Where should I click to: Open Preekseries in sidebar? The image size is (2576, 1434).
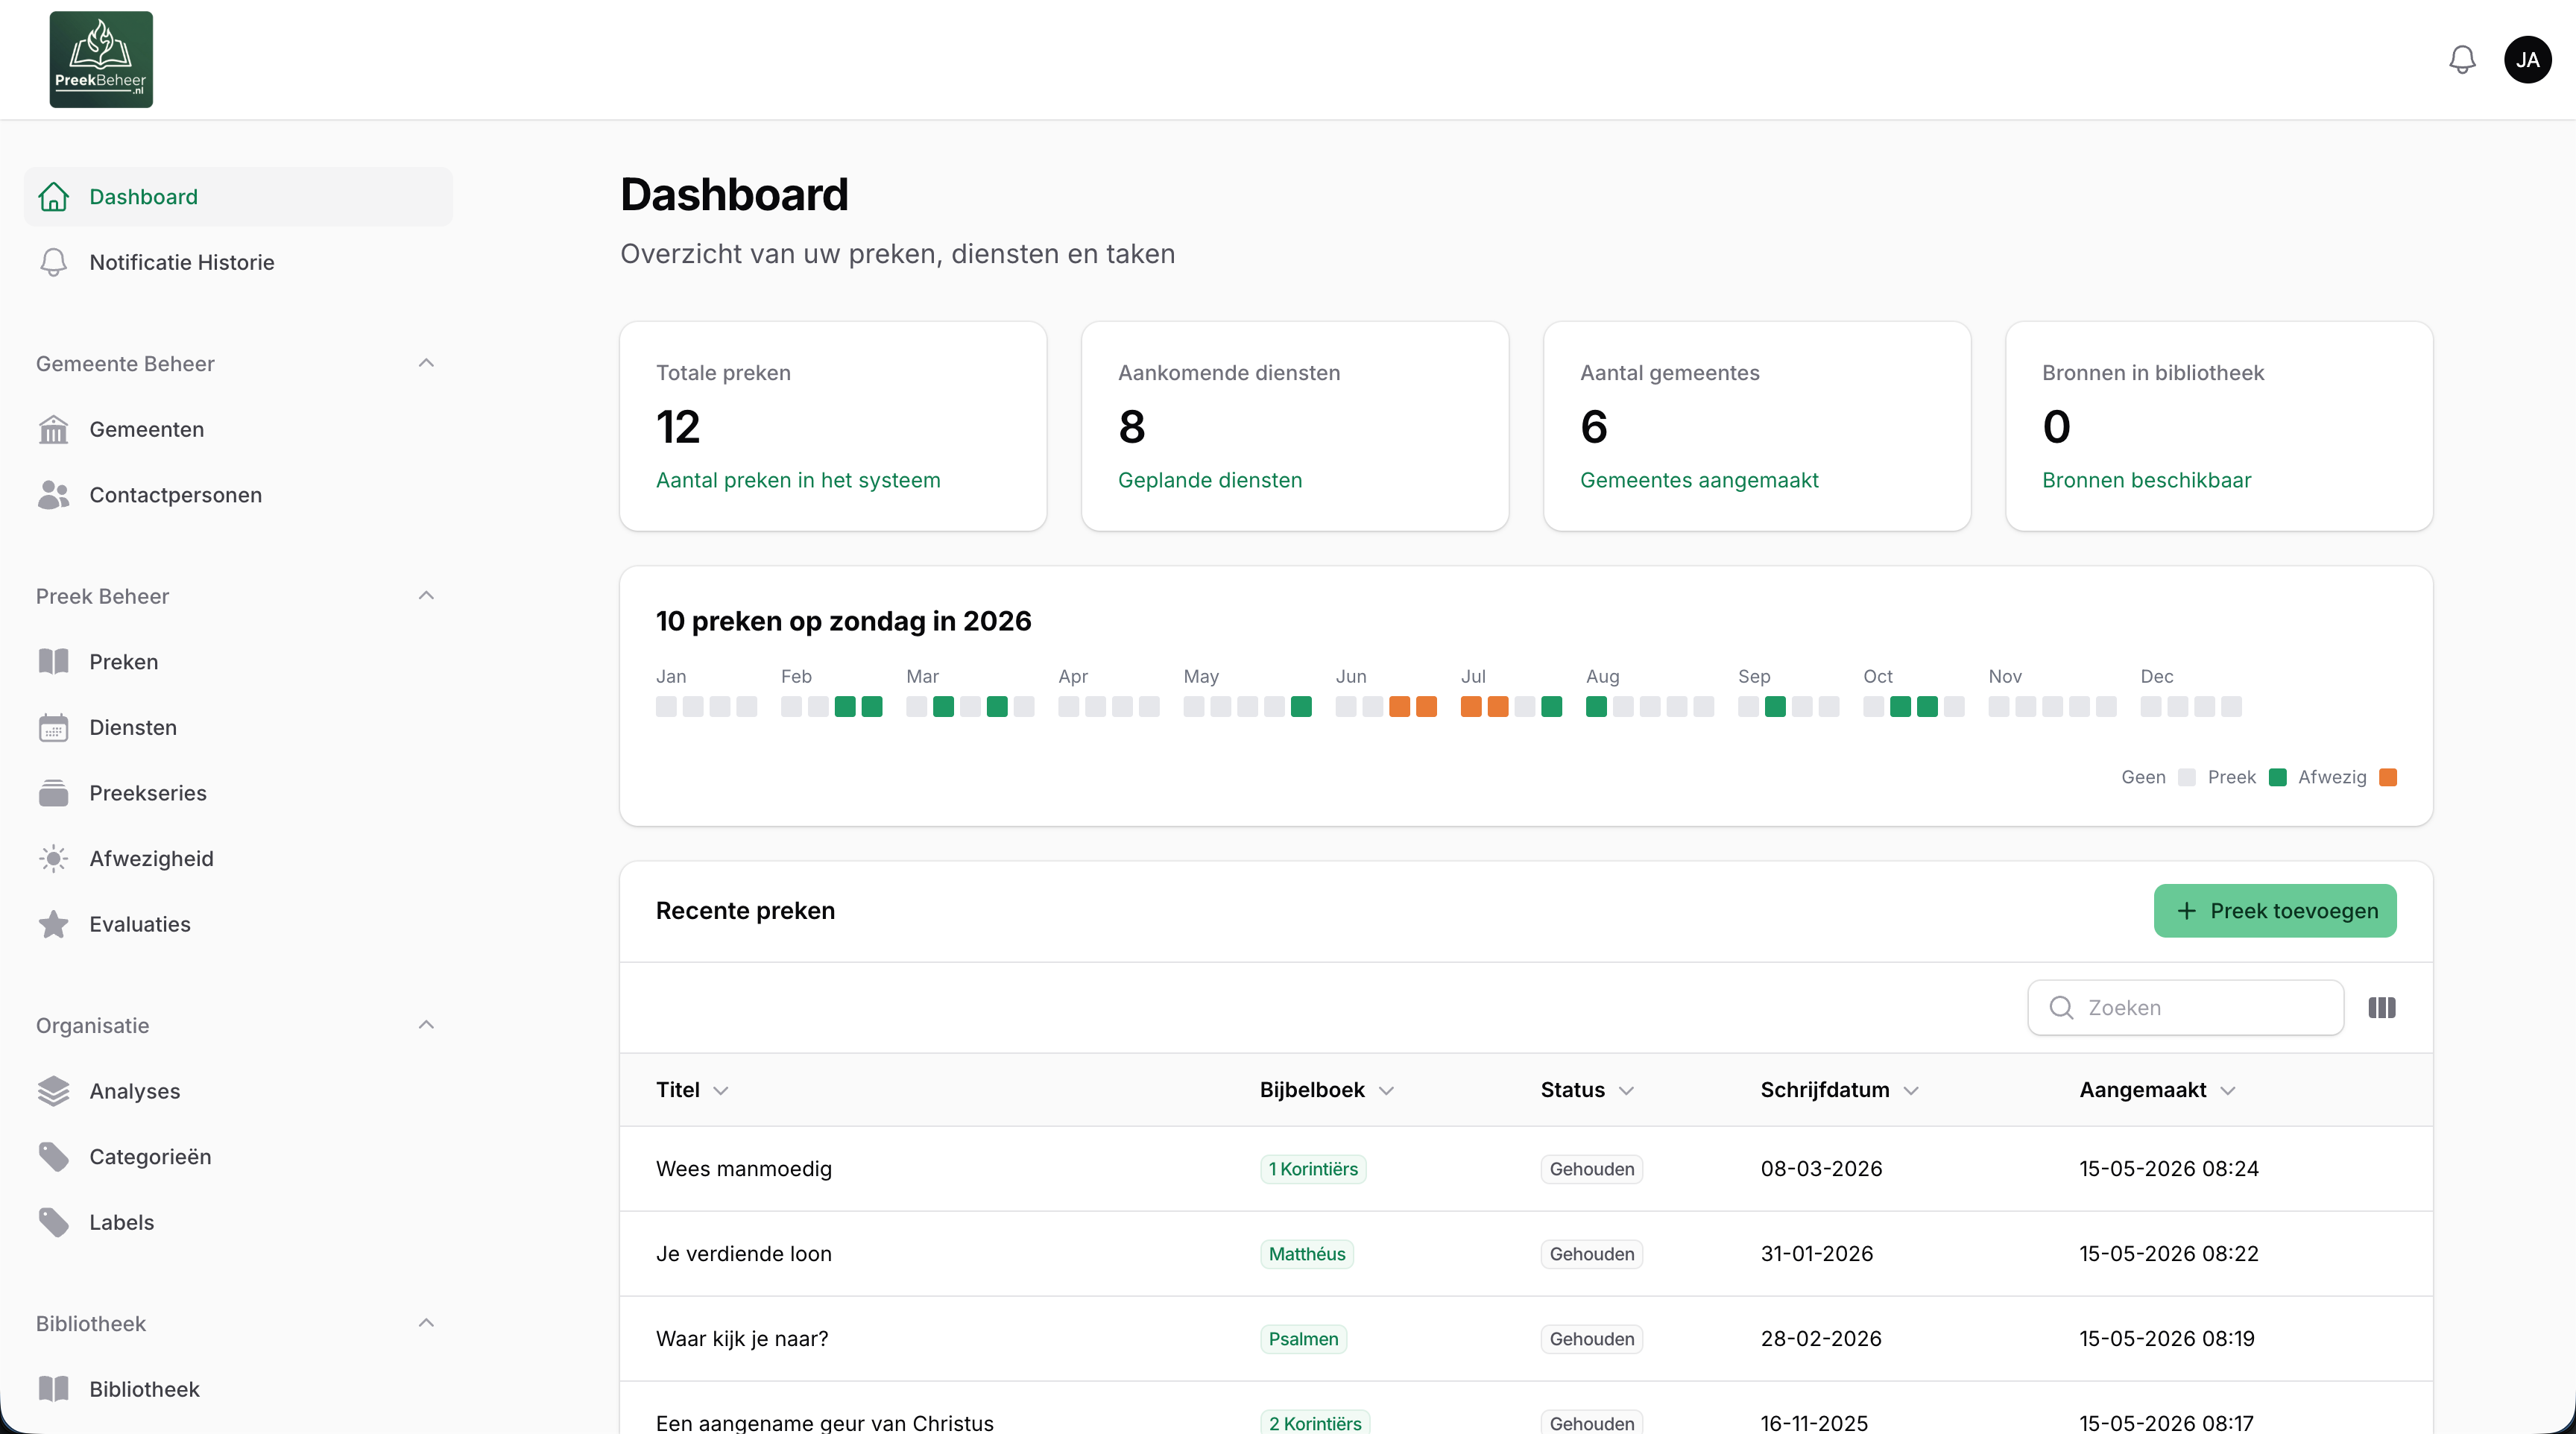pos(238,793)
